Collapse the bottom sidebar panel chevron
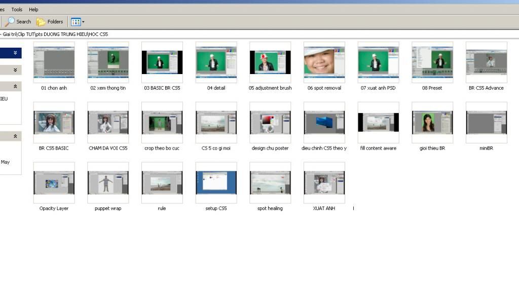Viewport: 519px width, 281px height. [16, 136]
